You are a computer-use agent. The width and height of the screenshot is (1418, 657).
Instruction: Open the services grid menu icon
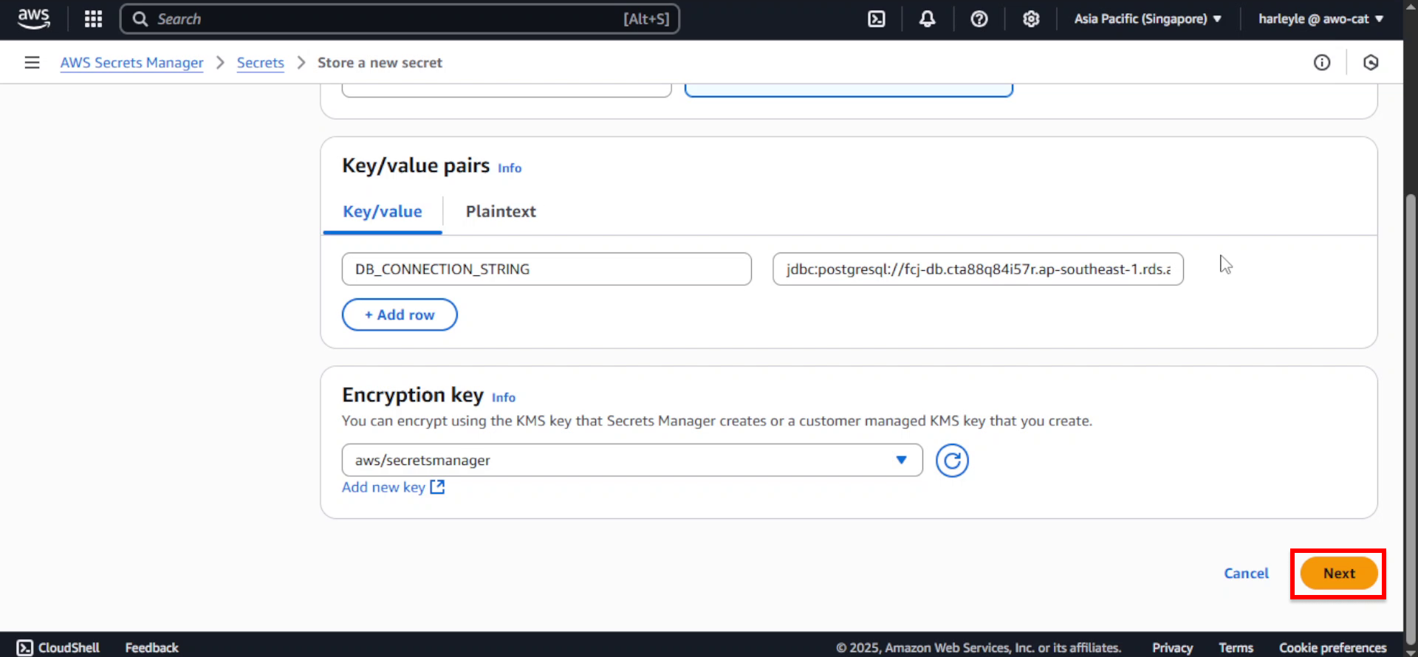[93, 18]
